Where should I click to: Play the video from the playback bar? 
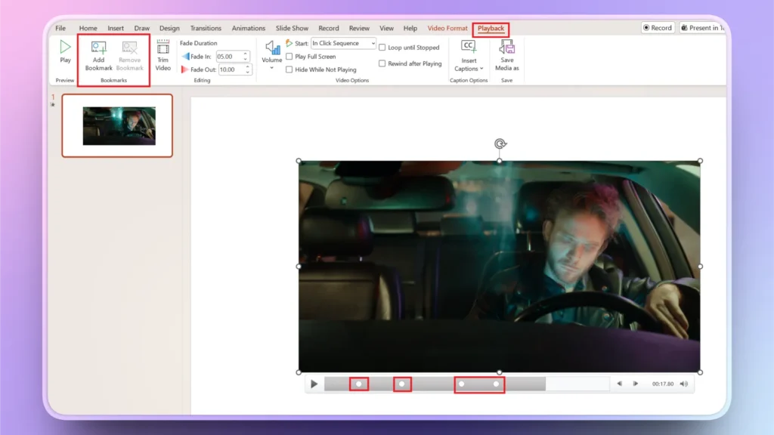click(314, 384)
